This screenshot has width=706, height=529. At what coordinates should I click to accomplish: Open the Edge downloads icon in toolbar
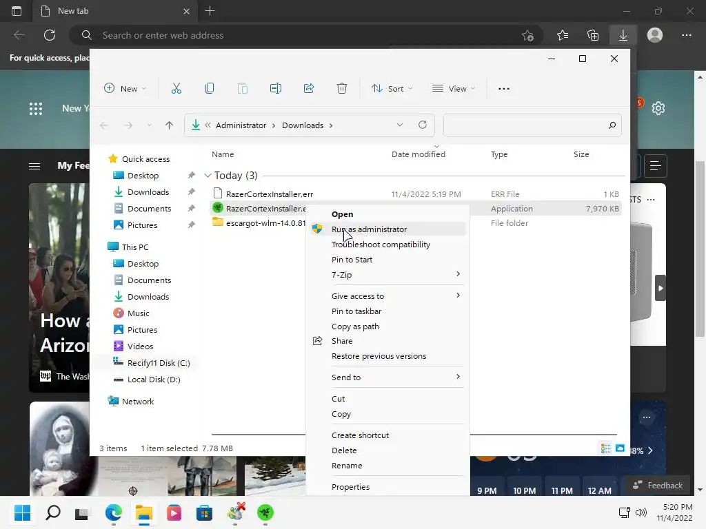623,35
